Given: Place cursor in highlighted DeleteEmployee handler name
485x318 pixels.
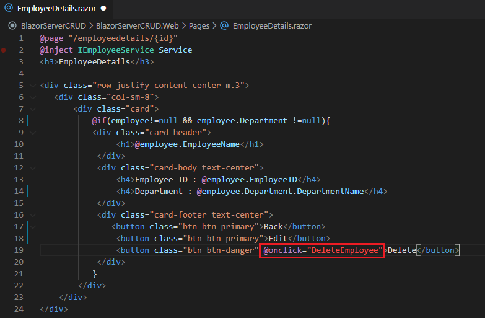Looking at the screenshot, I should (344, 250).
